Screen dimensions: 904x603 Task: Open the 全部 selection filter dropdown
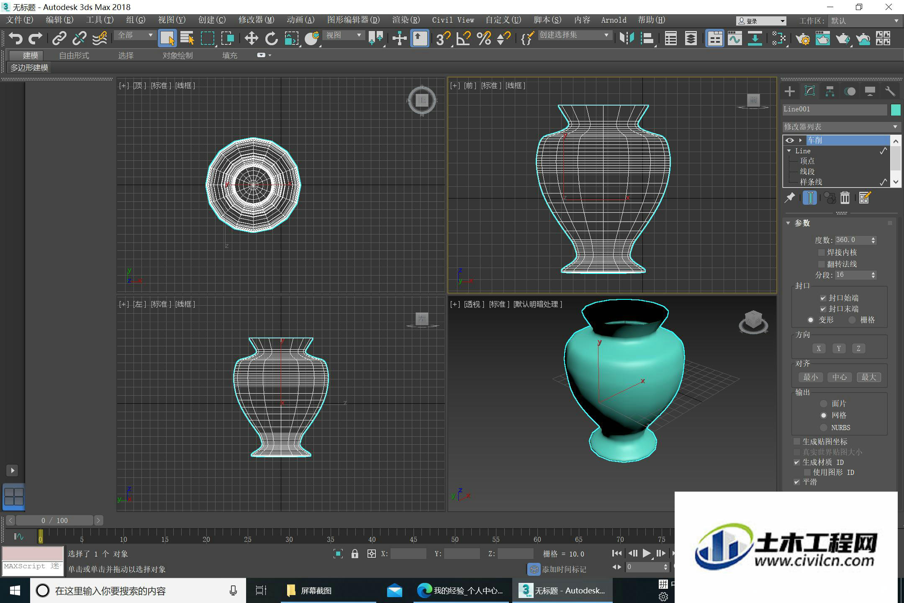point(135,35)
